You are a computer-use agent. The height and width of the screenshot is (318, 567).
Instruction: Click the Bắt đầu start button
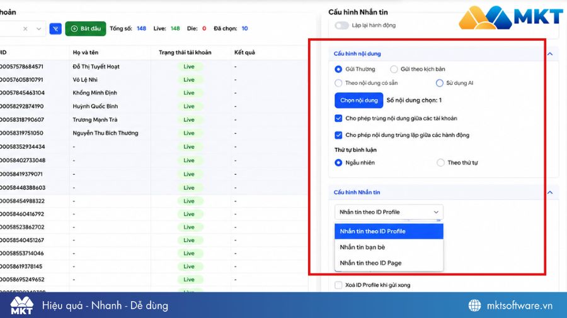[86, 28]
